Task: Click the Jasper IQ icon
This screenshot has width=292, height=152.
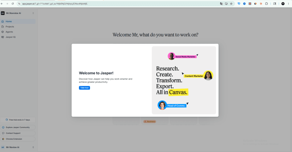Action: [x=3, y=37]
